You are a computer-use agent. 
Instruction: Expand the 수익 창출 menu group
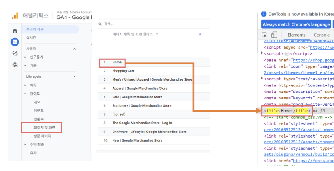(25, 145)
